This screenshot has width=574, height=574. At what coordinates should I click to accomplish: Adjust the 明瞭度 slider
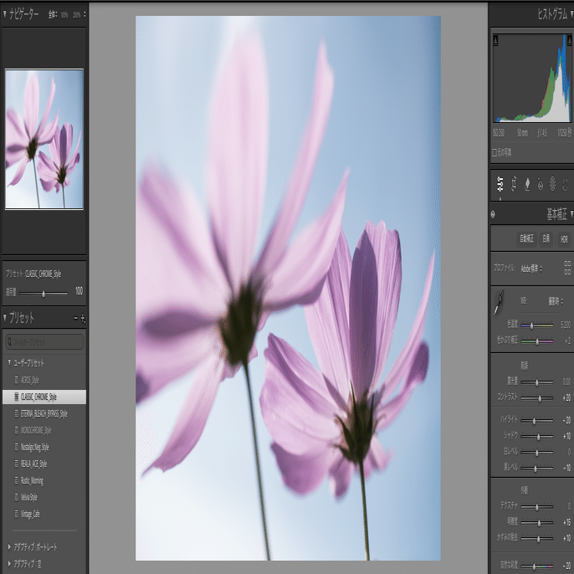tap(536, 523)
